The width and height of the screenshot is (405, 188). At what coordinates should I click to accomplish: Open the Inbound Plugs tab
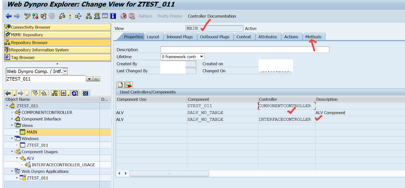(x=180, y=37)
